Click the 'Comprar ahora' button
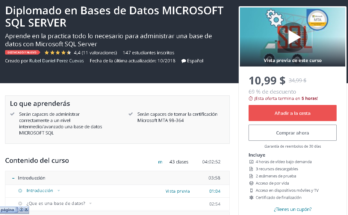This screenshot has width=348, height=215. click(x=292, y=133)
